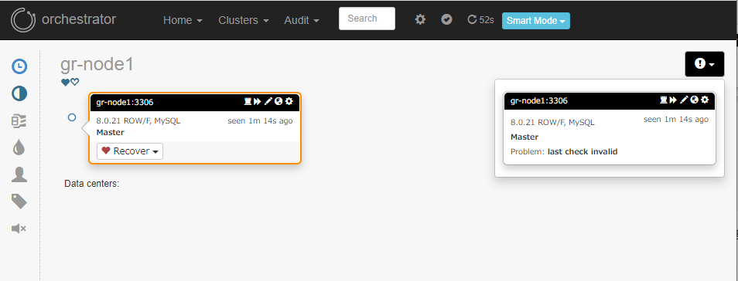The width and height of the screenshot is (738, 281).
Task: Click the user silhouette icon in the sidebar
Action: pyautogui.click(x=19, y=174)
